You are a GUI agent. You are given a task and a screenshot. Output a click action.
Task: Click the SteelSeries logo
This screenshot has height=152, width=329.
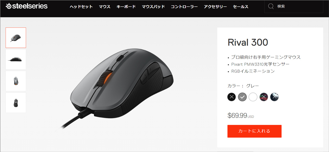27,6
